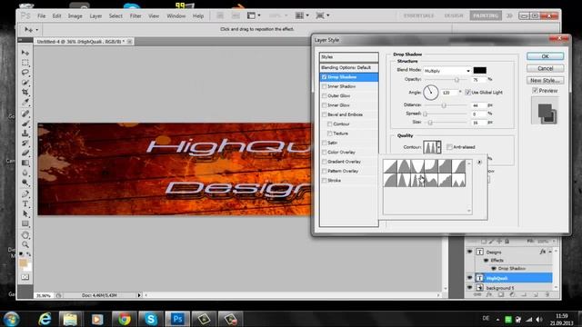Toggle Quick Mask mode icon
This screenshot has height=327, width=582.
pyautogui.click(x=25, y=277)
